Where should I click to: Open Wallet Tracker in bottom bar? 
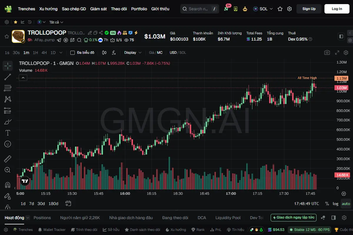tap(52, 230)
